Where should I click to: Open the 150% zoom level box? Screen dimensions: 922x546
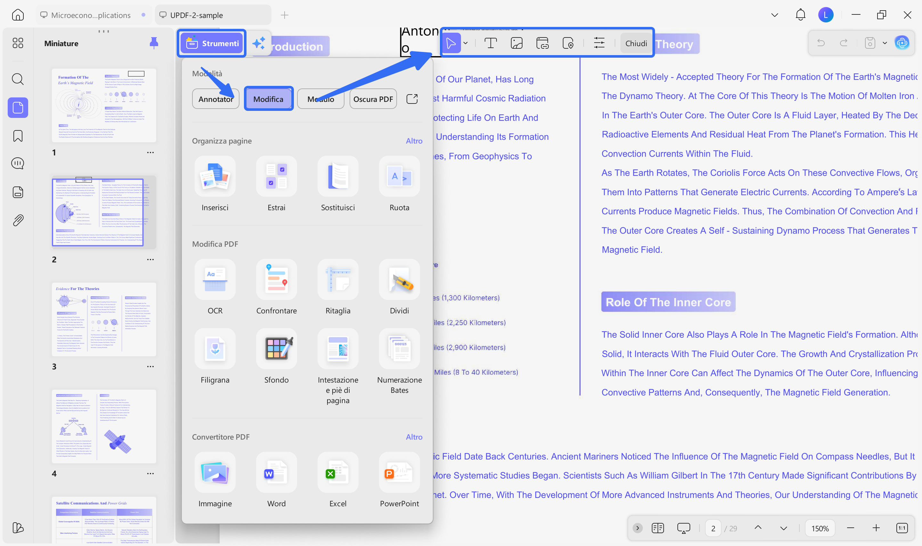(x=820, y=528)
